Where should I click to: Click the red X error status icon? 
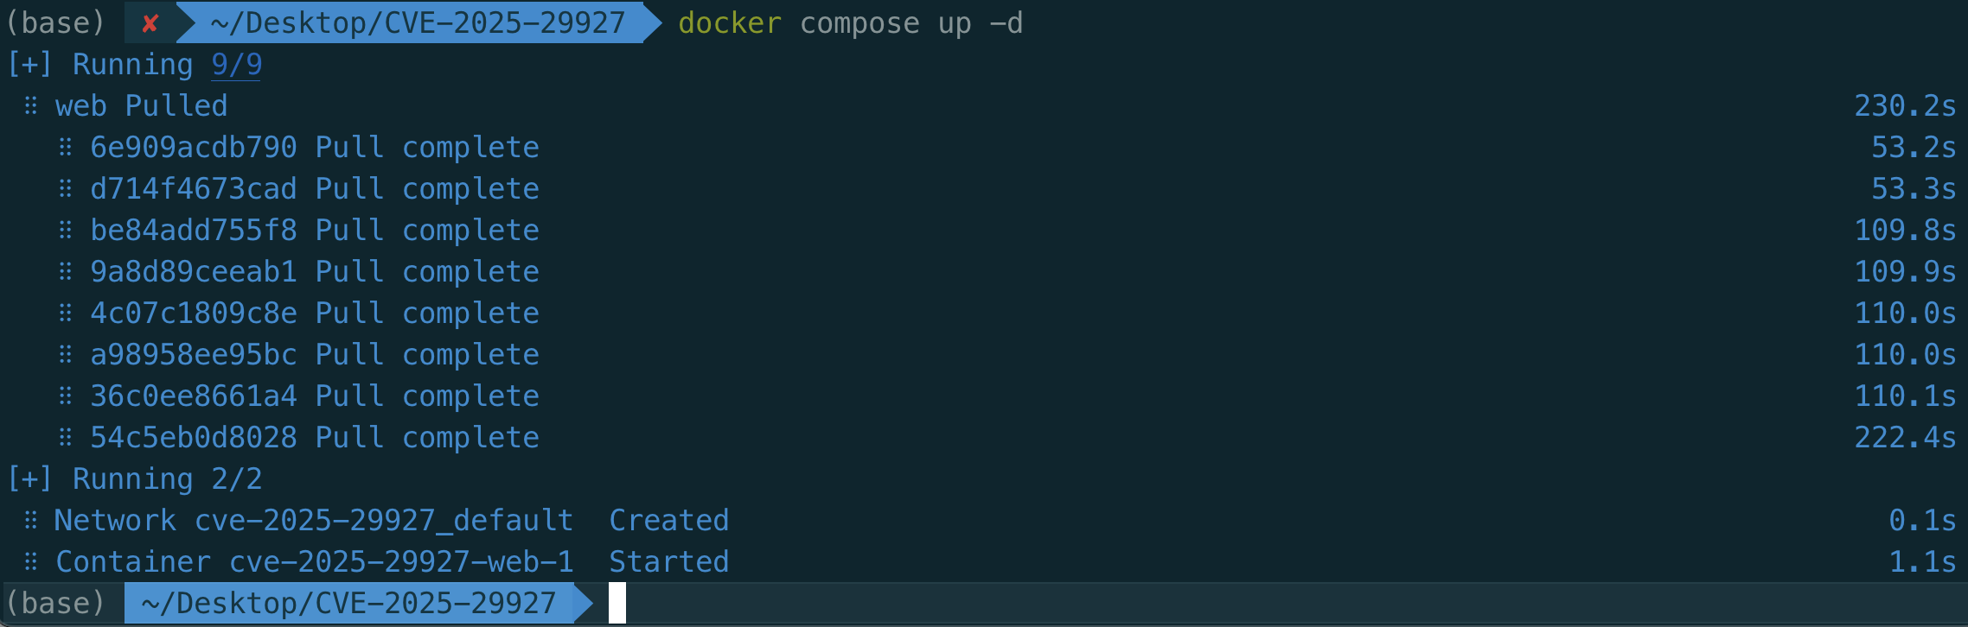tap(150, 23)
